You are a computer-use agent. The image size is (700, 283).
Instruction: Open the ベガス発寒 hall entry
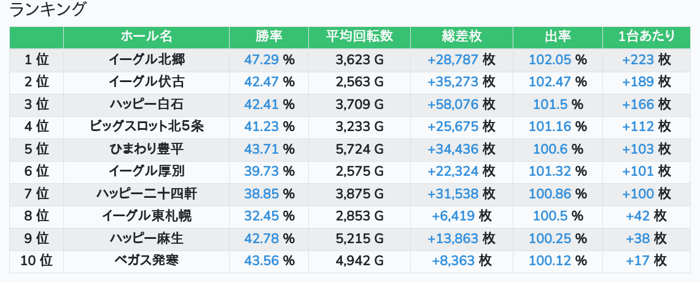(146, 261)
